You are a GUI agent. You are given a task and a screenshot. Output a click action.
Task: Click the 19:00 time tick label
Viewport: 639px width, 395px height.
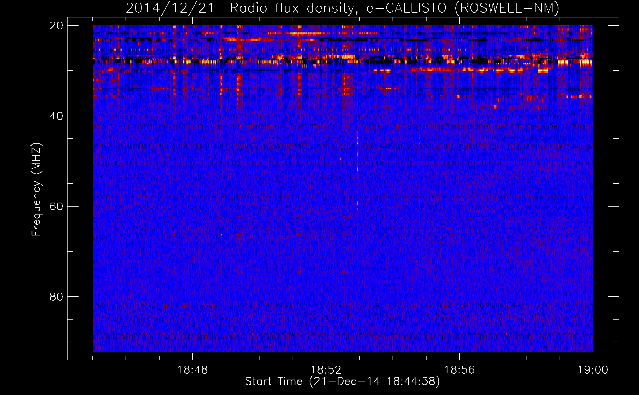(x=593, y=370)
